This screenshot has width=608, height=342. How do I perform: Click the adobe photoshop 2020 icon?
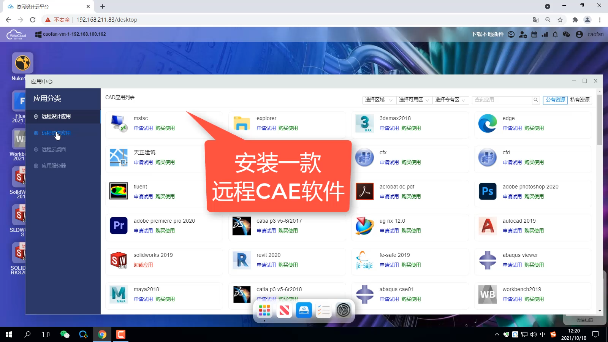click(488, 191)
